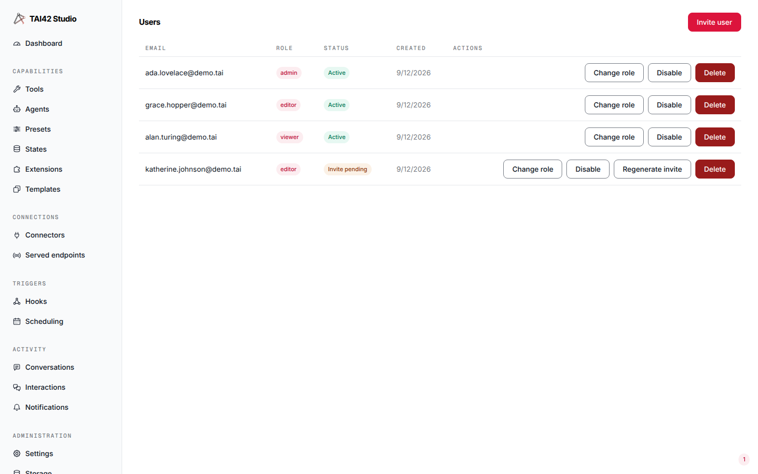Click the ada.lovelace@demo.tai email
The height and width of the screenshot is (474, 758).
(184, 73)
